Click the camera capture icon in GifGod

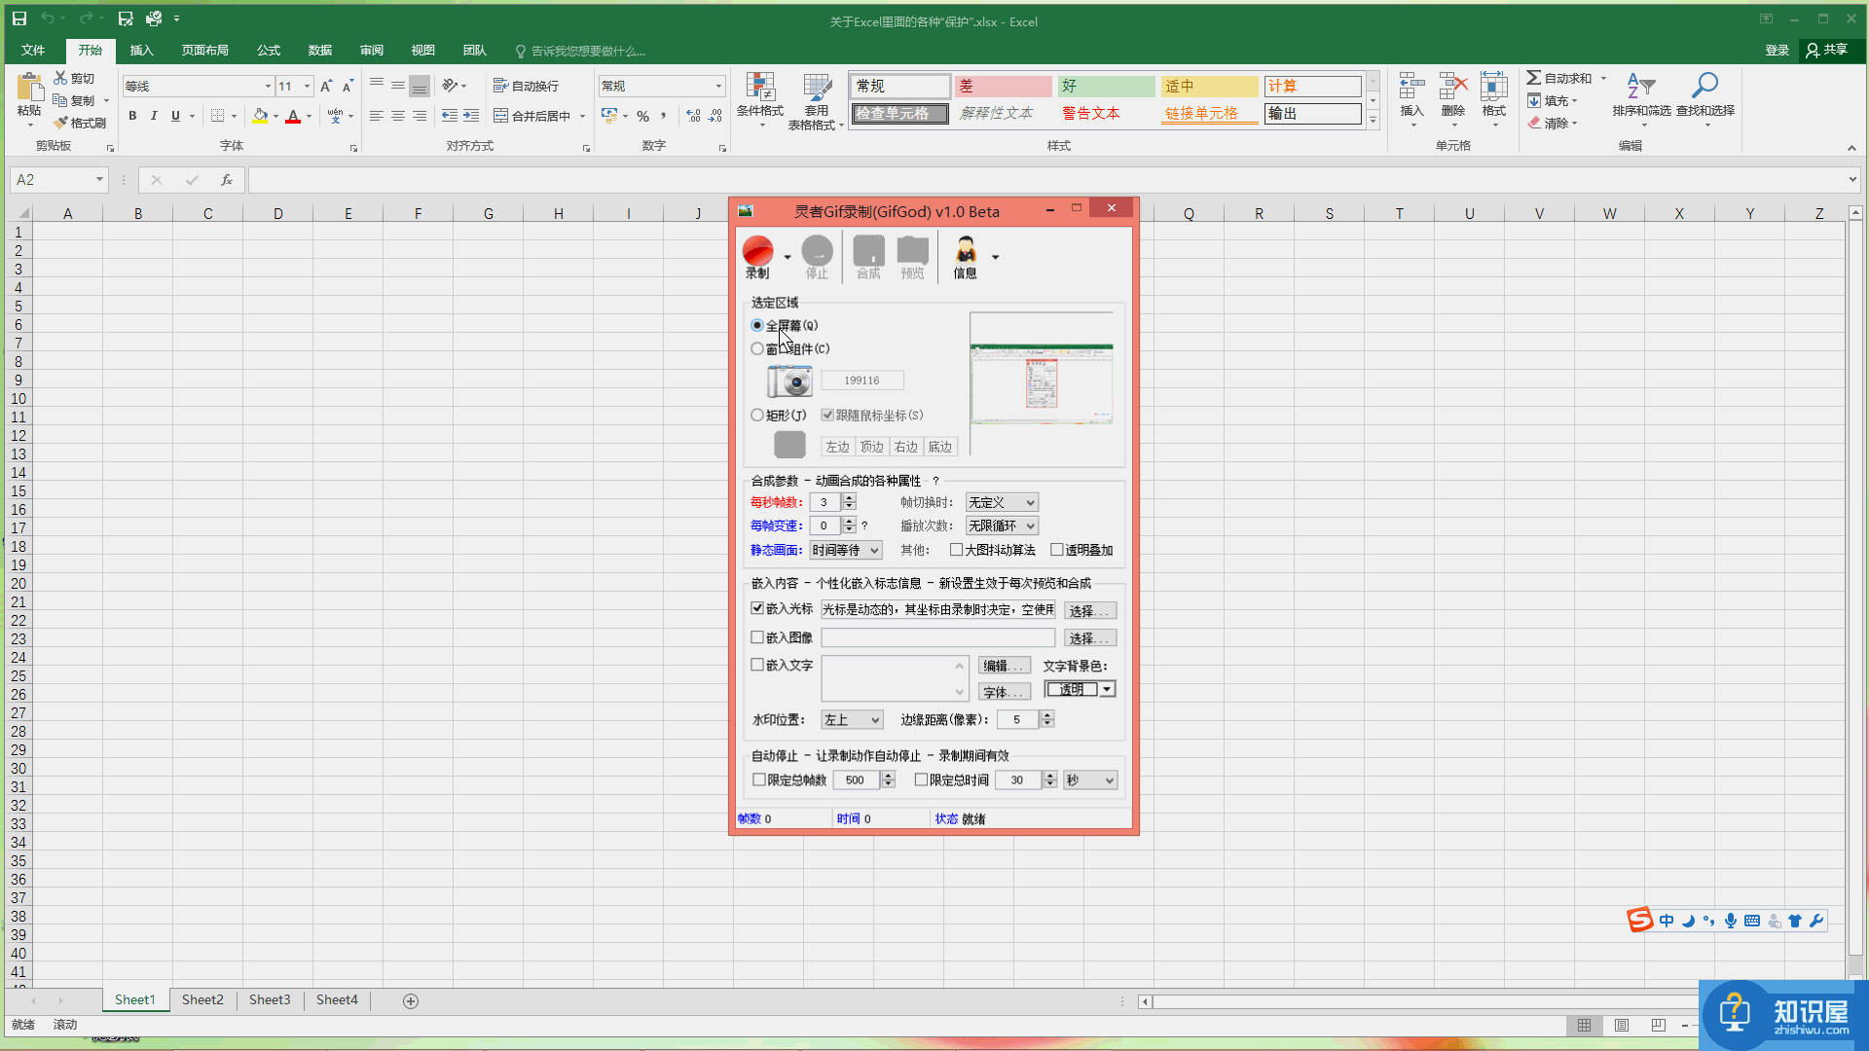[789, 381]
